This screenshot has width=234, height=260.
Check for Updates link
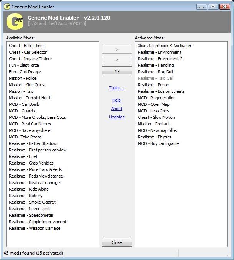click(x=117, y=117)
